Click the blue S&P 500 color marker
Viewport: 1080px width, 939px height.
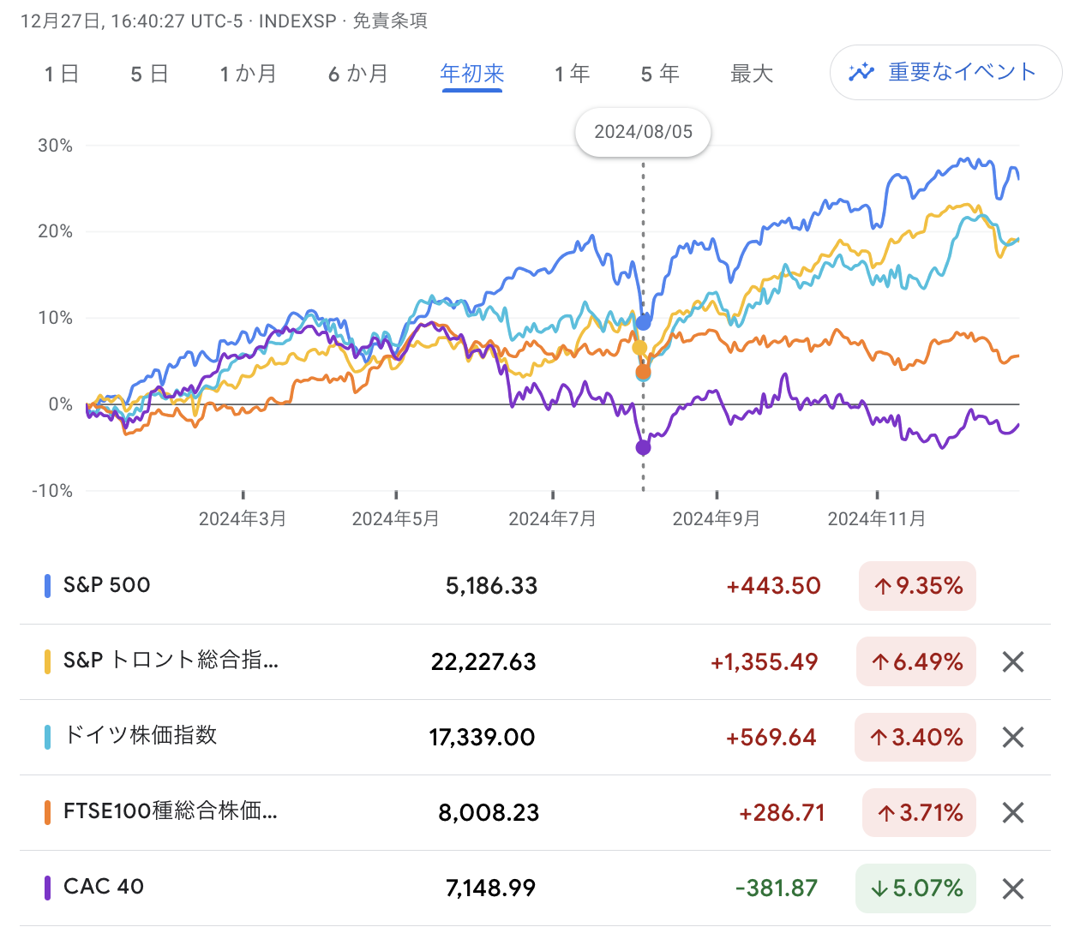[x=48, y=586]
